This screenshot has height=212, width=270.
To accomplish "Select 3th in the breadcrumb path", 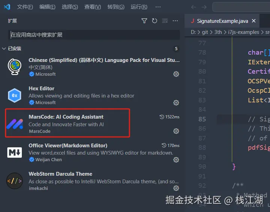I will [218, 32].
